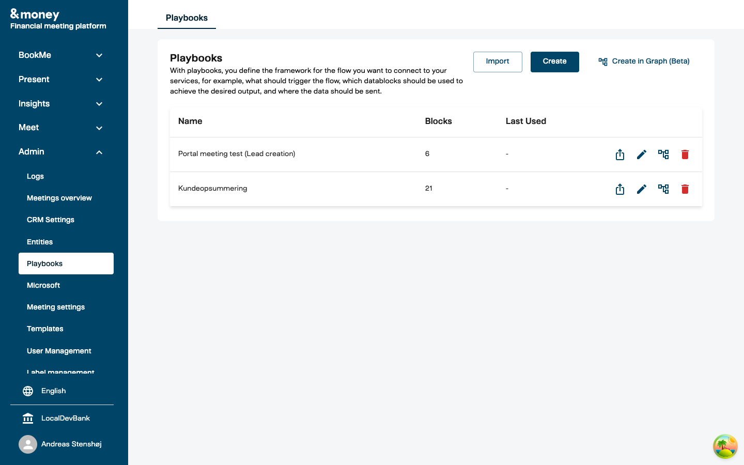Expand the Present menu chevron

(99, 80)
